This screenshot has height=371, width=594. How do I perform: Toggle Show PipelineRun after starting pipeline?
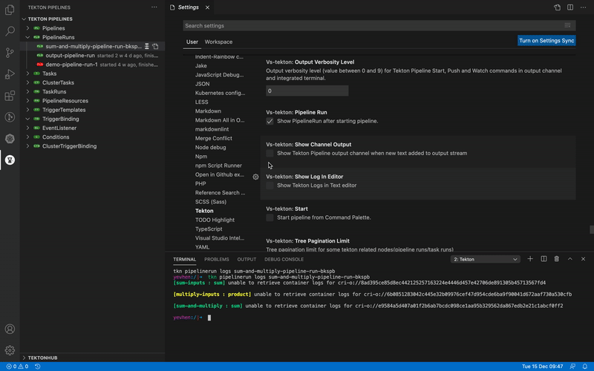(x=270, y=121)
